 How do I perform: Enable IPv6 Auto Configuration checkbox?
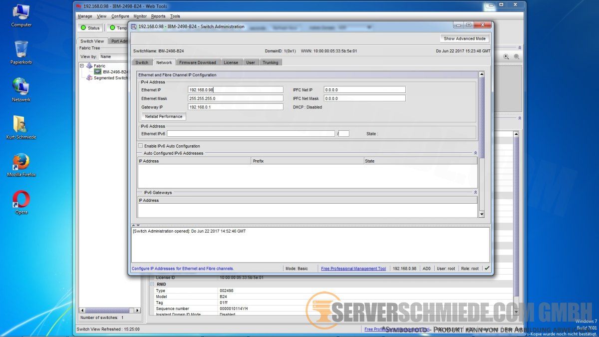[140, 146]
